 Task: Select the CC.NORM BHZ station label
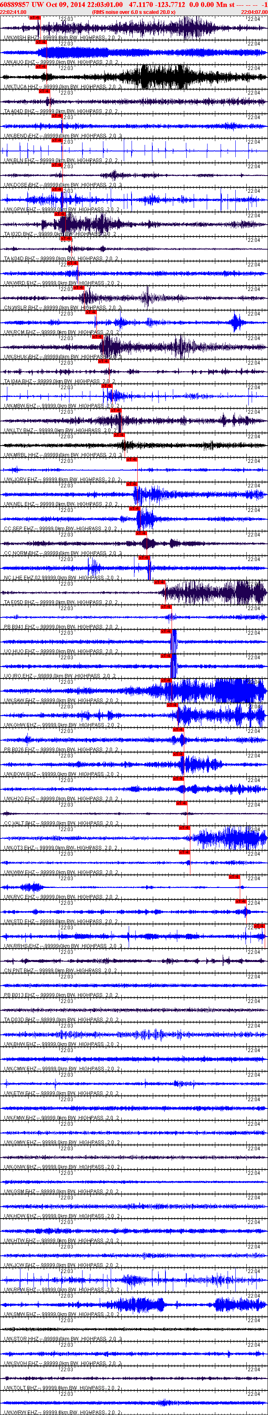click(x=63, y=553)
